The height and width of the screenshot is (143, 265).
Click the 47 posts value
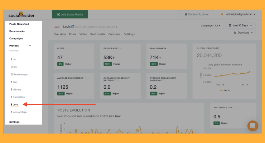click(x=60, y=58)
